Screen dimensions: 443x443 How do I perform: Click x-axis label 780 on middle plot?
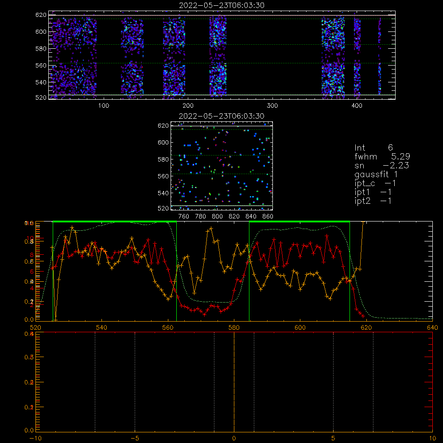click(201, 217)
